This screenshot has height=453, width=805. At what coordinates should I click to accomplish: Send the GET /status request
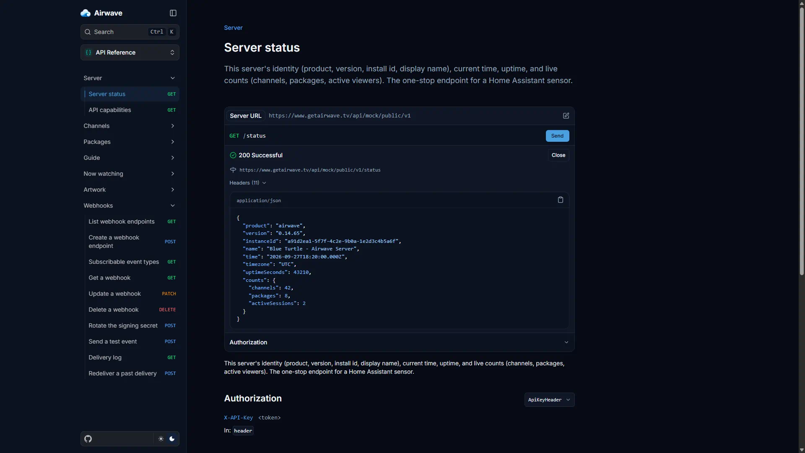click(x=557, y=136)
